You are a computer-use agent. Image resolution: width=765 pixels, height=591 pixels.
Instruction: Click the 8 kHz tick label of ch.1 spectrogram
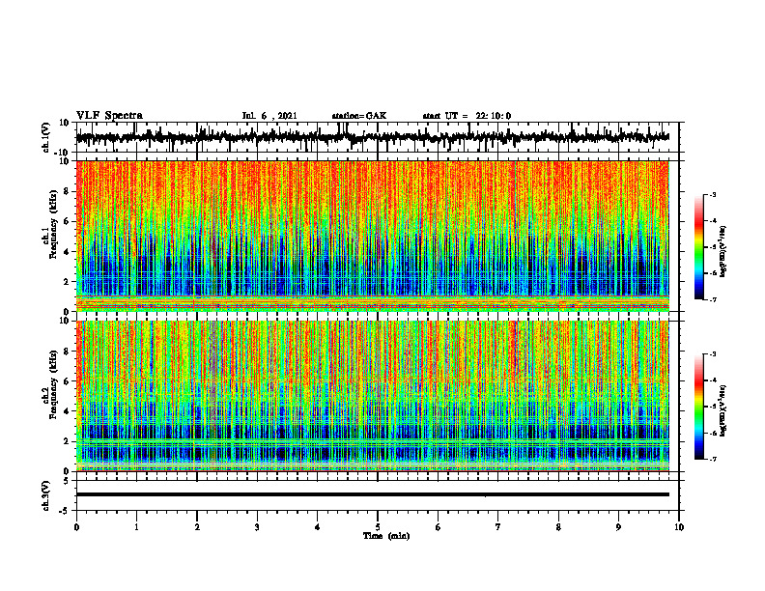68,191
